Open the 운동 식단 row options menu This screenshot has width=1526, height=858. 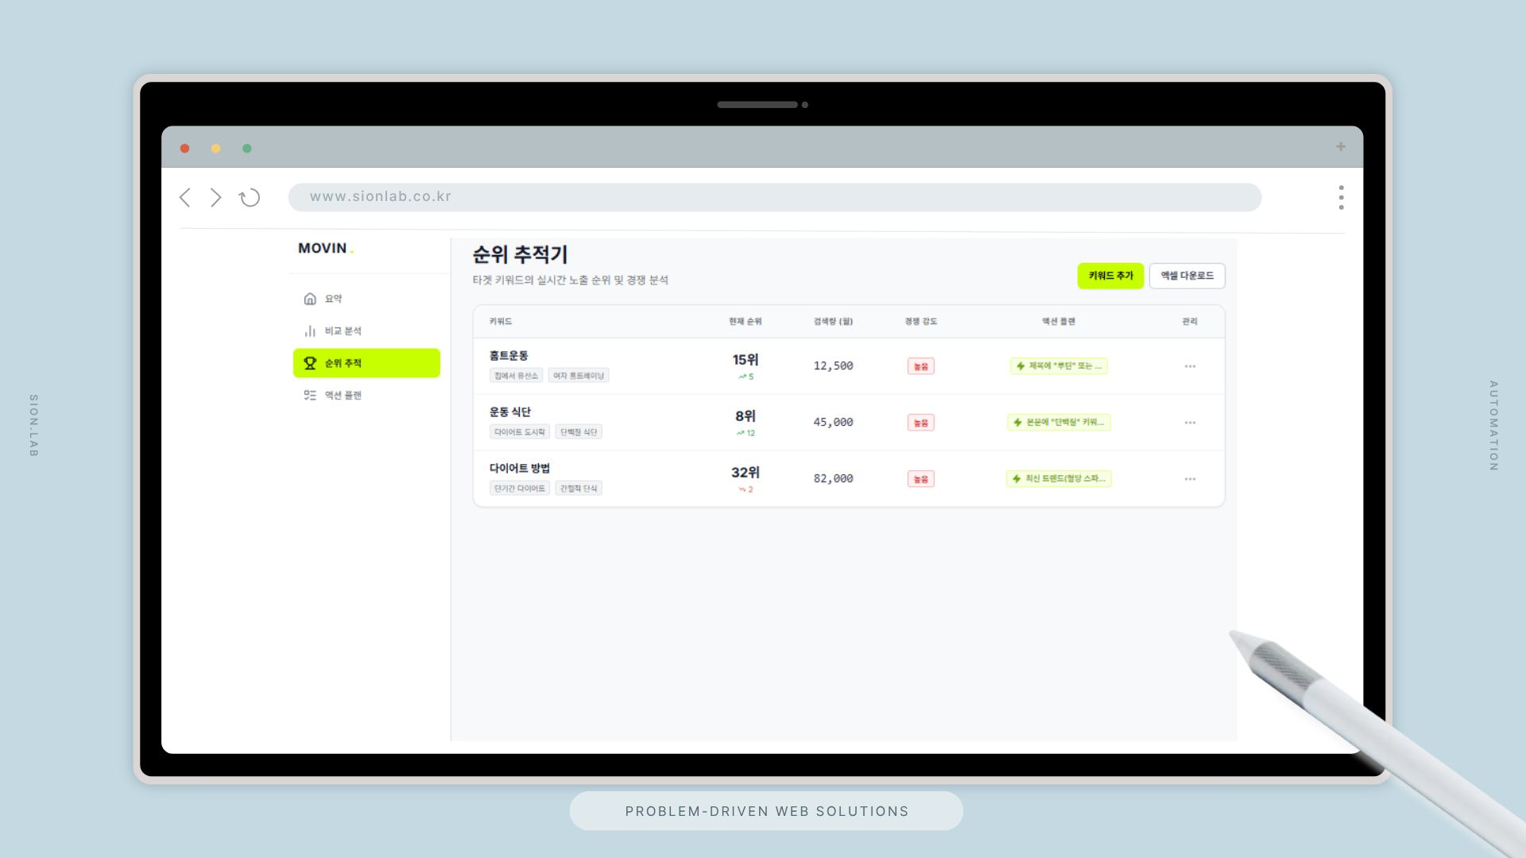click(1190, 423)
